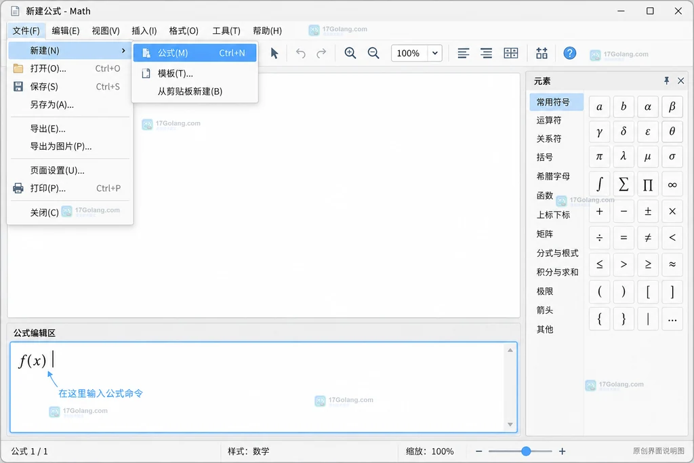The width and height of the screenshot is (694, 463).
Task: Insert integral ∫ symbol
Action: [599, 184]
